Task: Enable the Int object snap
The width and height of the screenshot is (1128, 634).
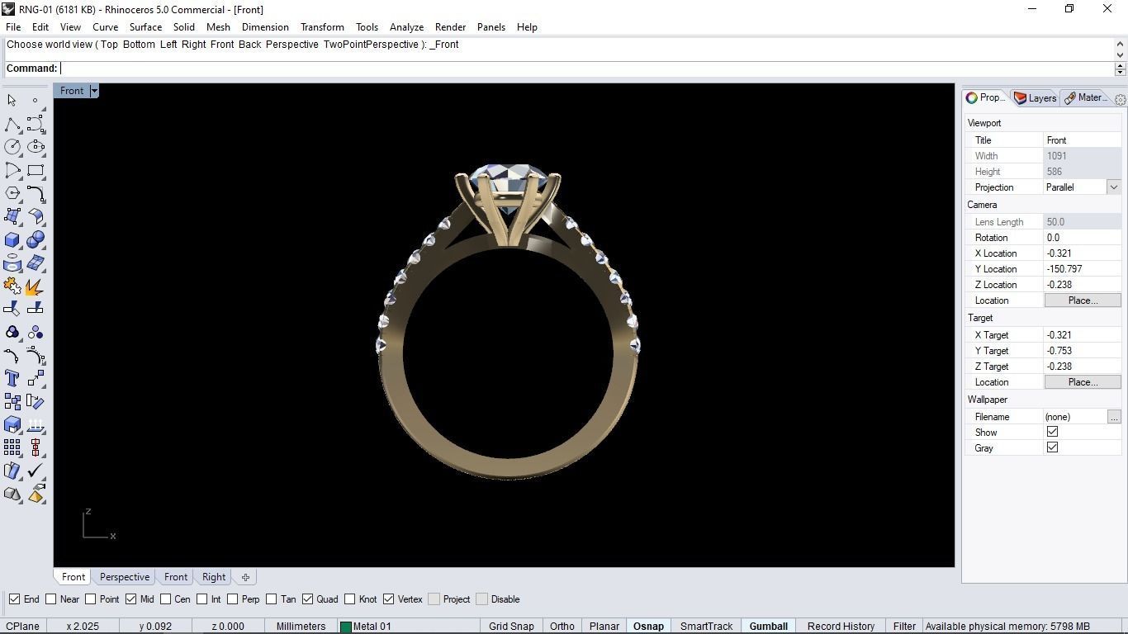Action: click(x=202, y=599)
